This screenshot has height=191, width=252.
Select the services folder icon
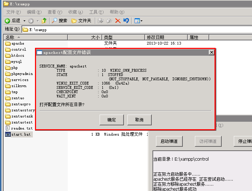(x=8, y=80)
